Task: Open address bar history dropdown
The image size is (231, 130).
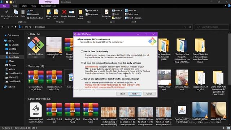Action: point(185,27)
